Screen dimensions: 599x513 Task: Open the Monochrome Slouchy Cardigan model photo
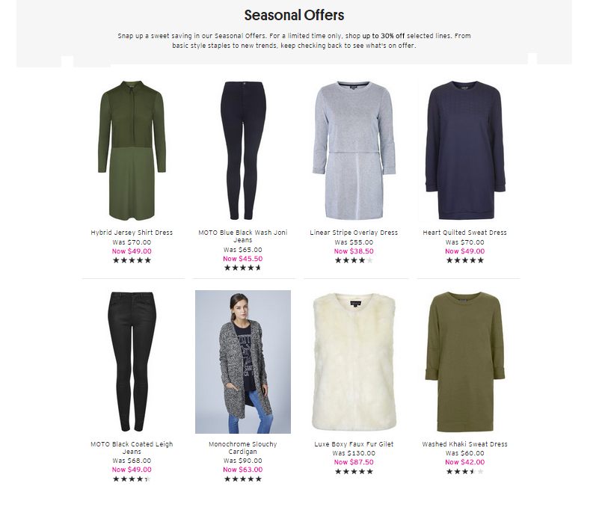243,362
